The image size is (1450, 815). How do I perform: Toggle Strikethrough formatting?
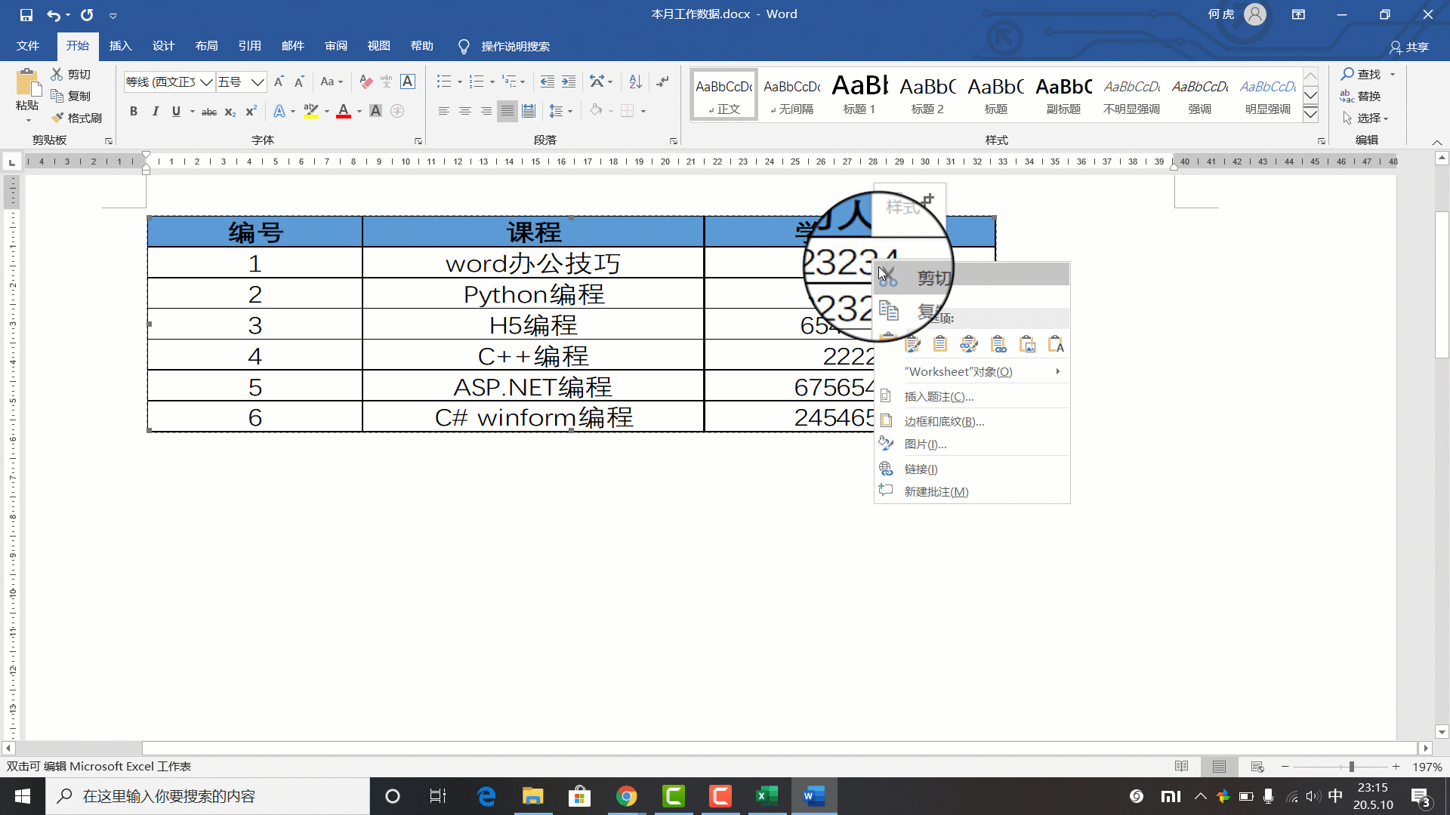pyautogui.click(x=209, y=112)
